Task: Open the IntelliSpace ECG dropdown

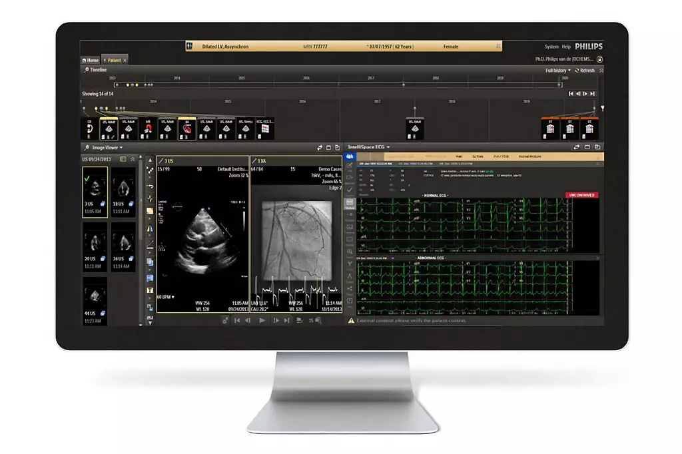Action: [369, 147]
